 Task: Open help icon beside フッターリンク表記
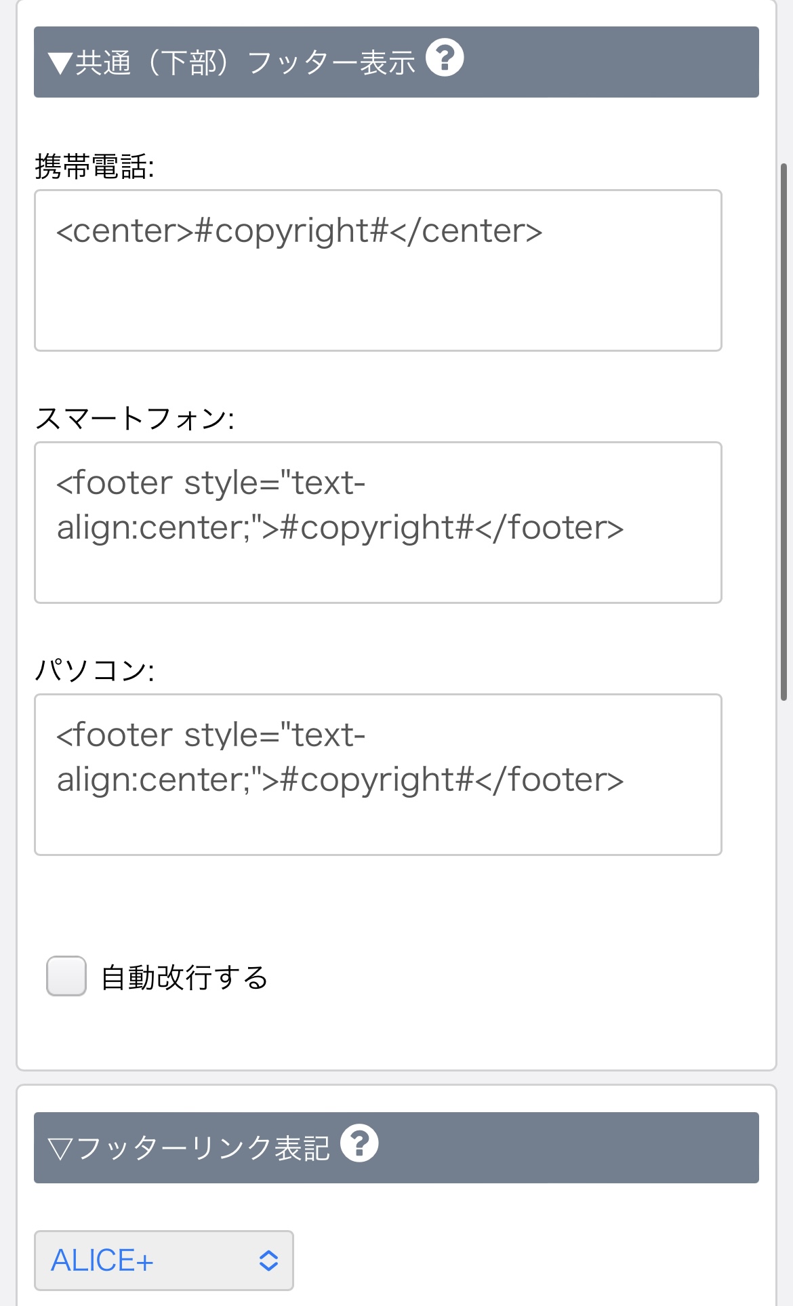tap(359, 1143)
